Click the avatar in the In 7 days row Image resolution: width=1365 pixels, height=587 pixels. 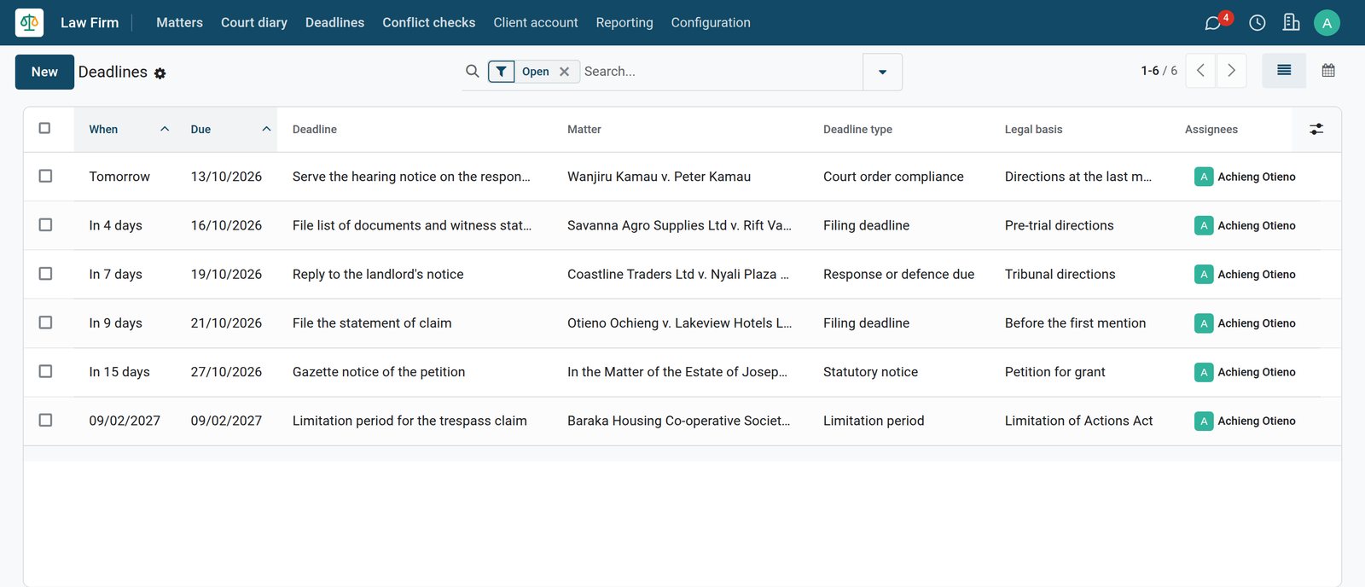pos(1204,274)
